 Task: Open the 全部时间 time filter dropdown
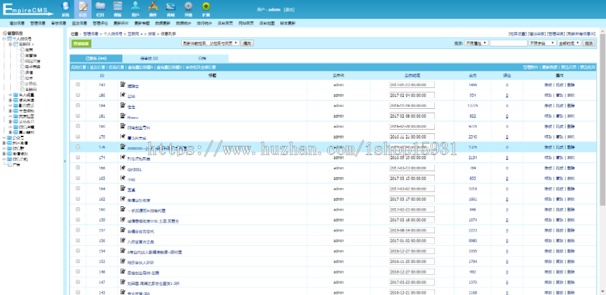(569, 43)
